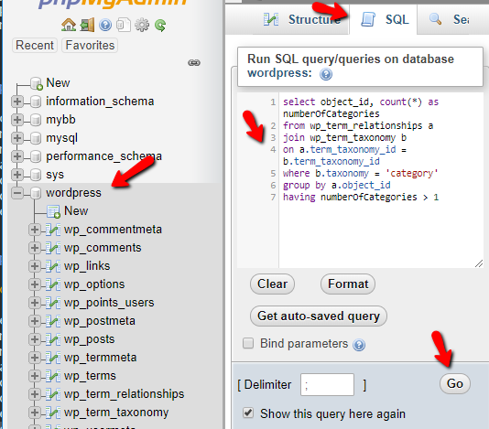The width and height of the screenshot is (489, 429).
Task: Click wp_commentmeta table structure icon
Action: 53,230
